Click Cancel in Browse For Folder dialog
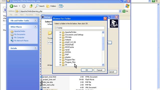Viewport: 160px width, 90px height. pyautogui.click(x=99, y=70)
